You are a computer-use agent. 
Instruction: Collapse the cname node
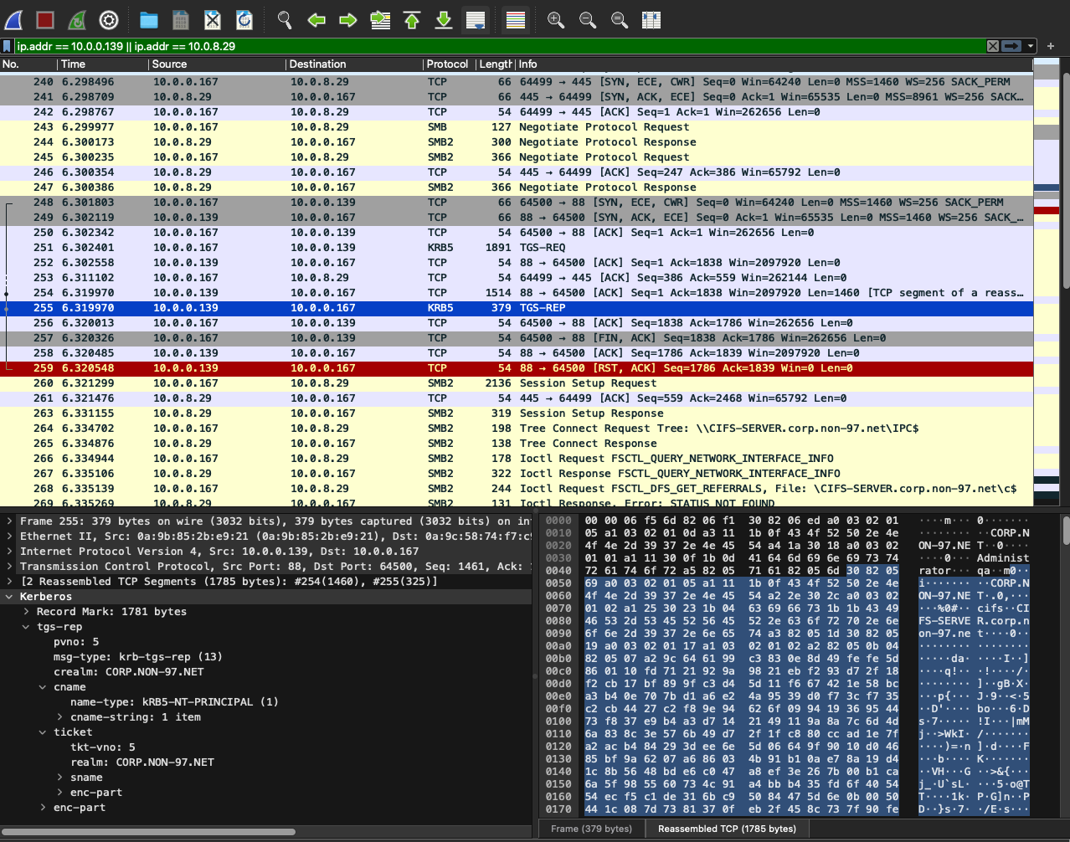tap(43, 687)
